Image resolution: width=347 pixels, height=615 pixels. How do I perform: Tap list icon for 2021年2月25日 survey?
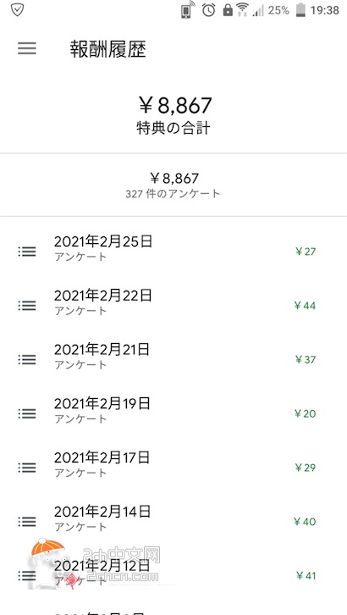27,252
